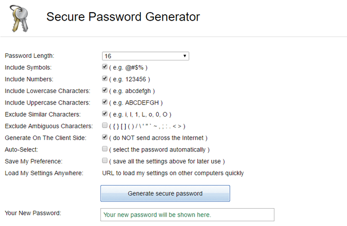The width and height of the screenshot is (347, 226).
Task: Toggle Include Uppercase Characters checkbox
Action: point(105,102)
